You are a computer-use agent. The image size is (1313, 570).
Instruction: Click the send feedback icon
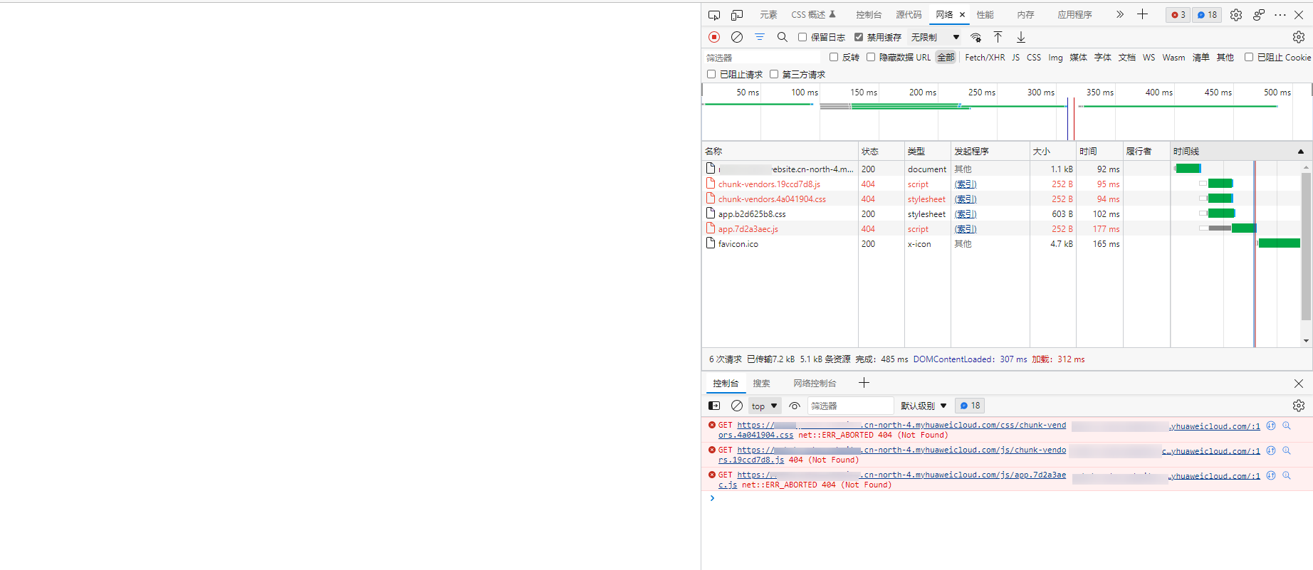1259,15
